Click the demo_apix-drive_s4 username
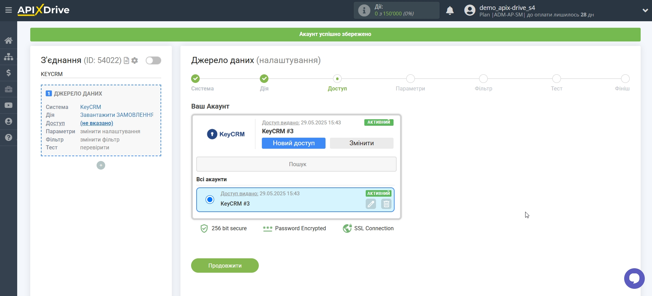Screen dimensions: 652x296 pyautogui.click(x=507, y=8)
